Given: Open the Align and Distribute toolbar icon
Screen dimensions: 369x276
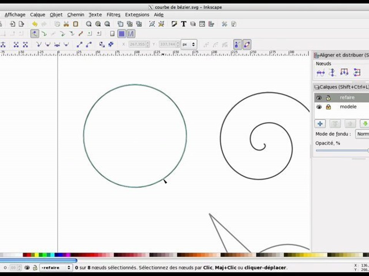Looking at the screenshot, I should [x=211, y=24].
